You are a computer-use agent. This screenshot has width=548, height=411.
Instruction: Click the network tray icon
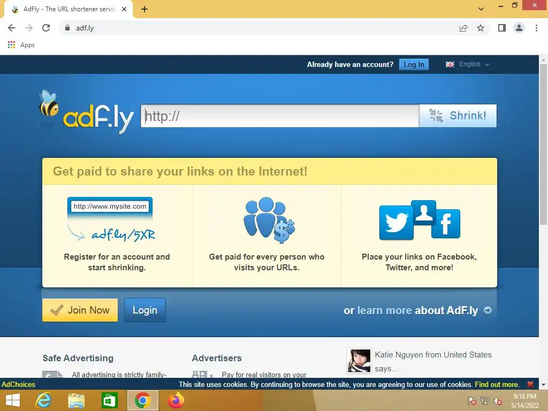point(485,401)
